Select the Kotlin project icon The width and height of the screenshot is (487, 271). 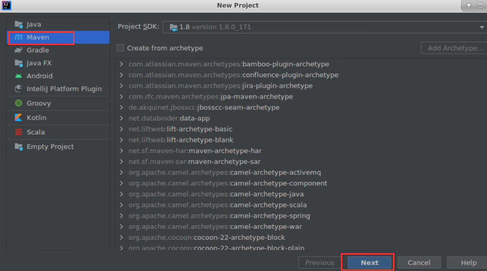(x=18, y=118)
